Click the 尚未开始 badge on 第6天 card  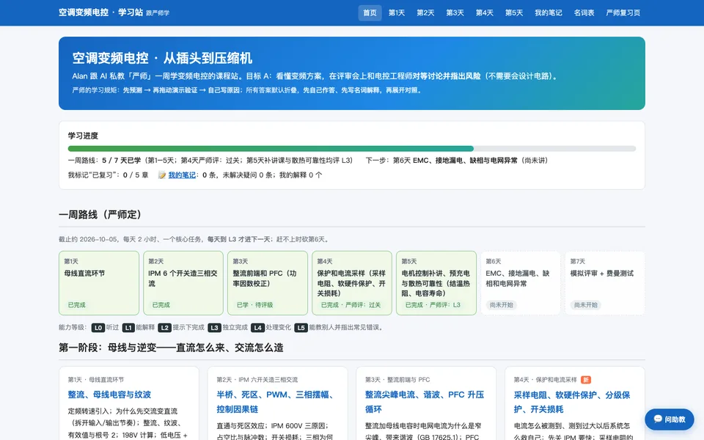coord(501,305)
